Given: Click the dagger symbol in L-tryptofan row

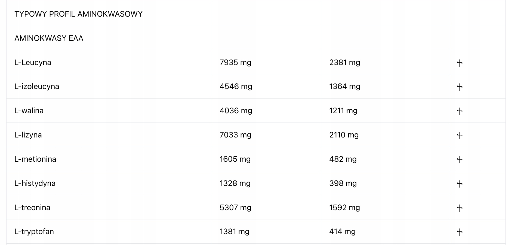Looking at the screenshot, I should coord(460,232).
